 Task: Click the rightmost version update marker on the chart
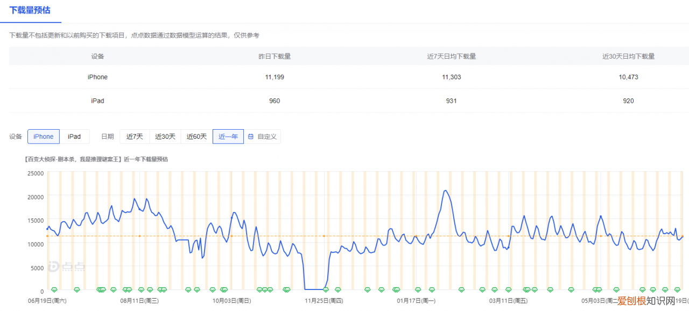click(x=677, y=289)
